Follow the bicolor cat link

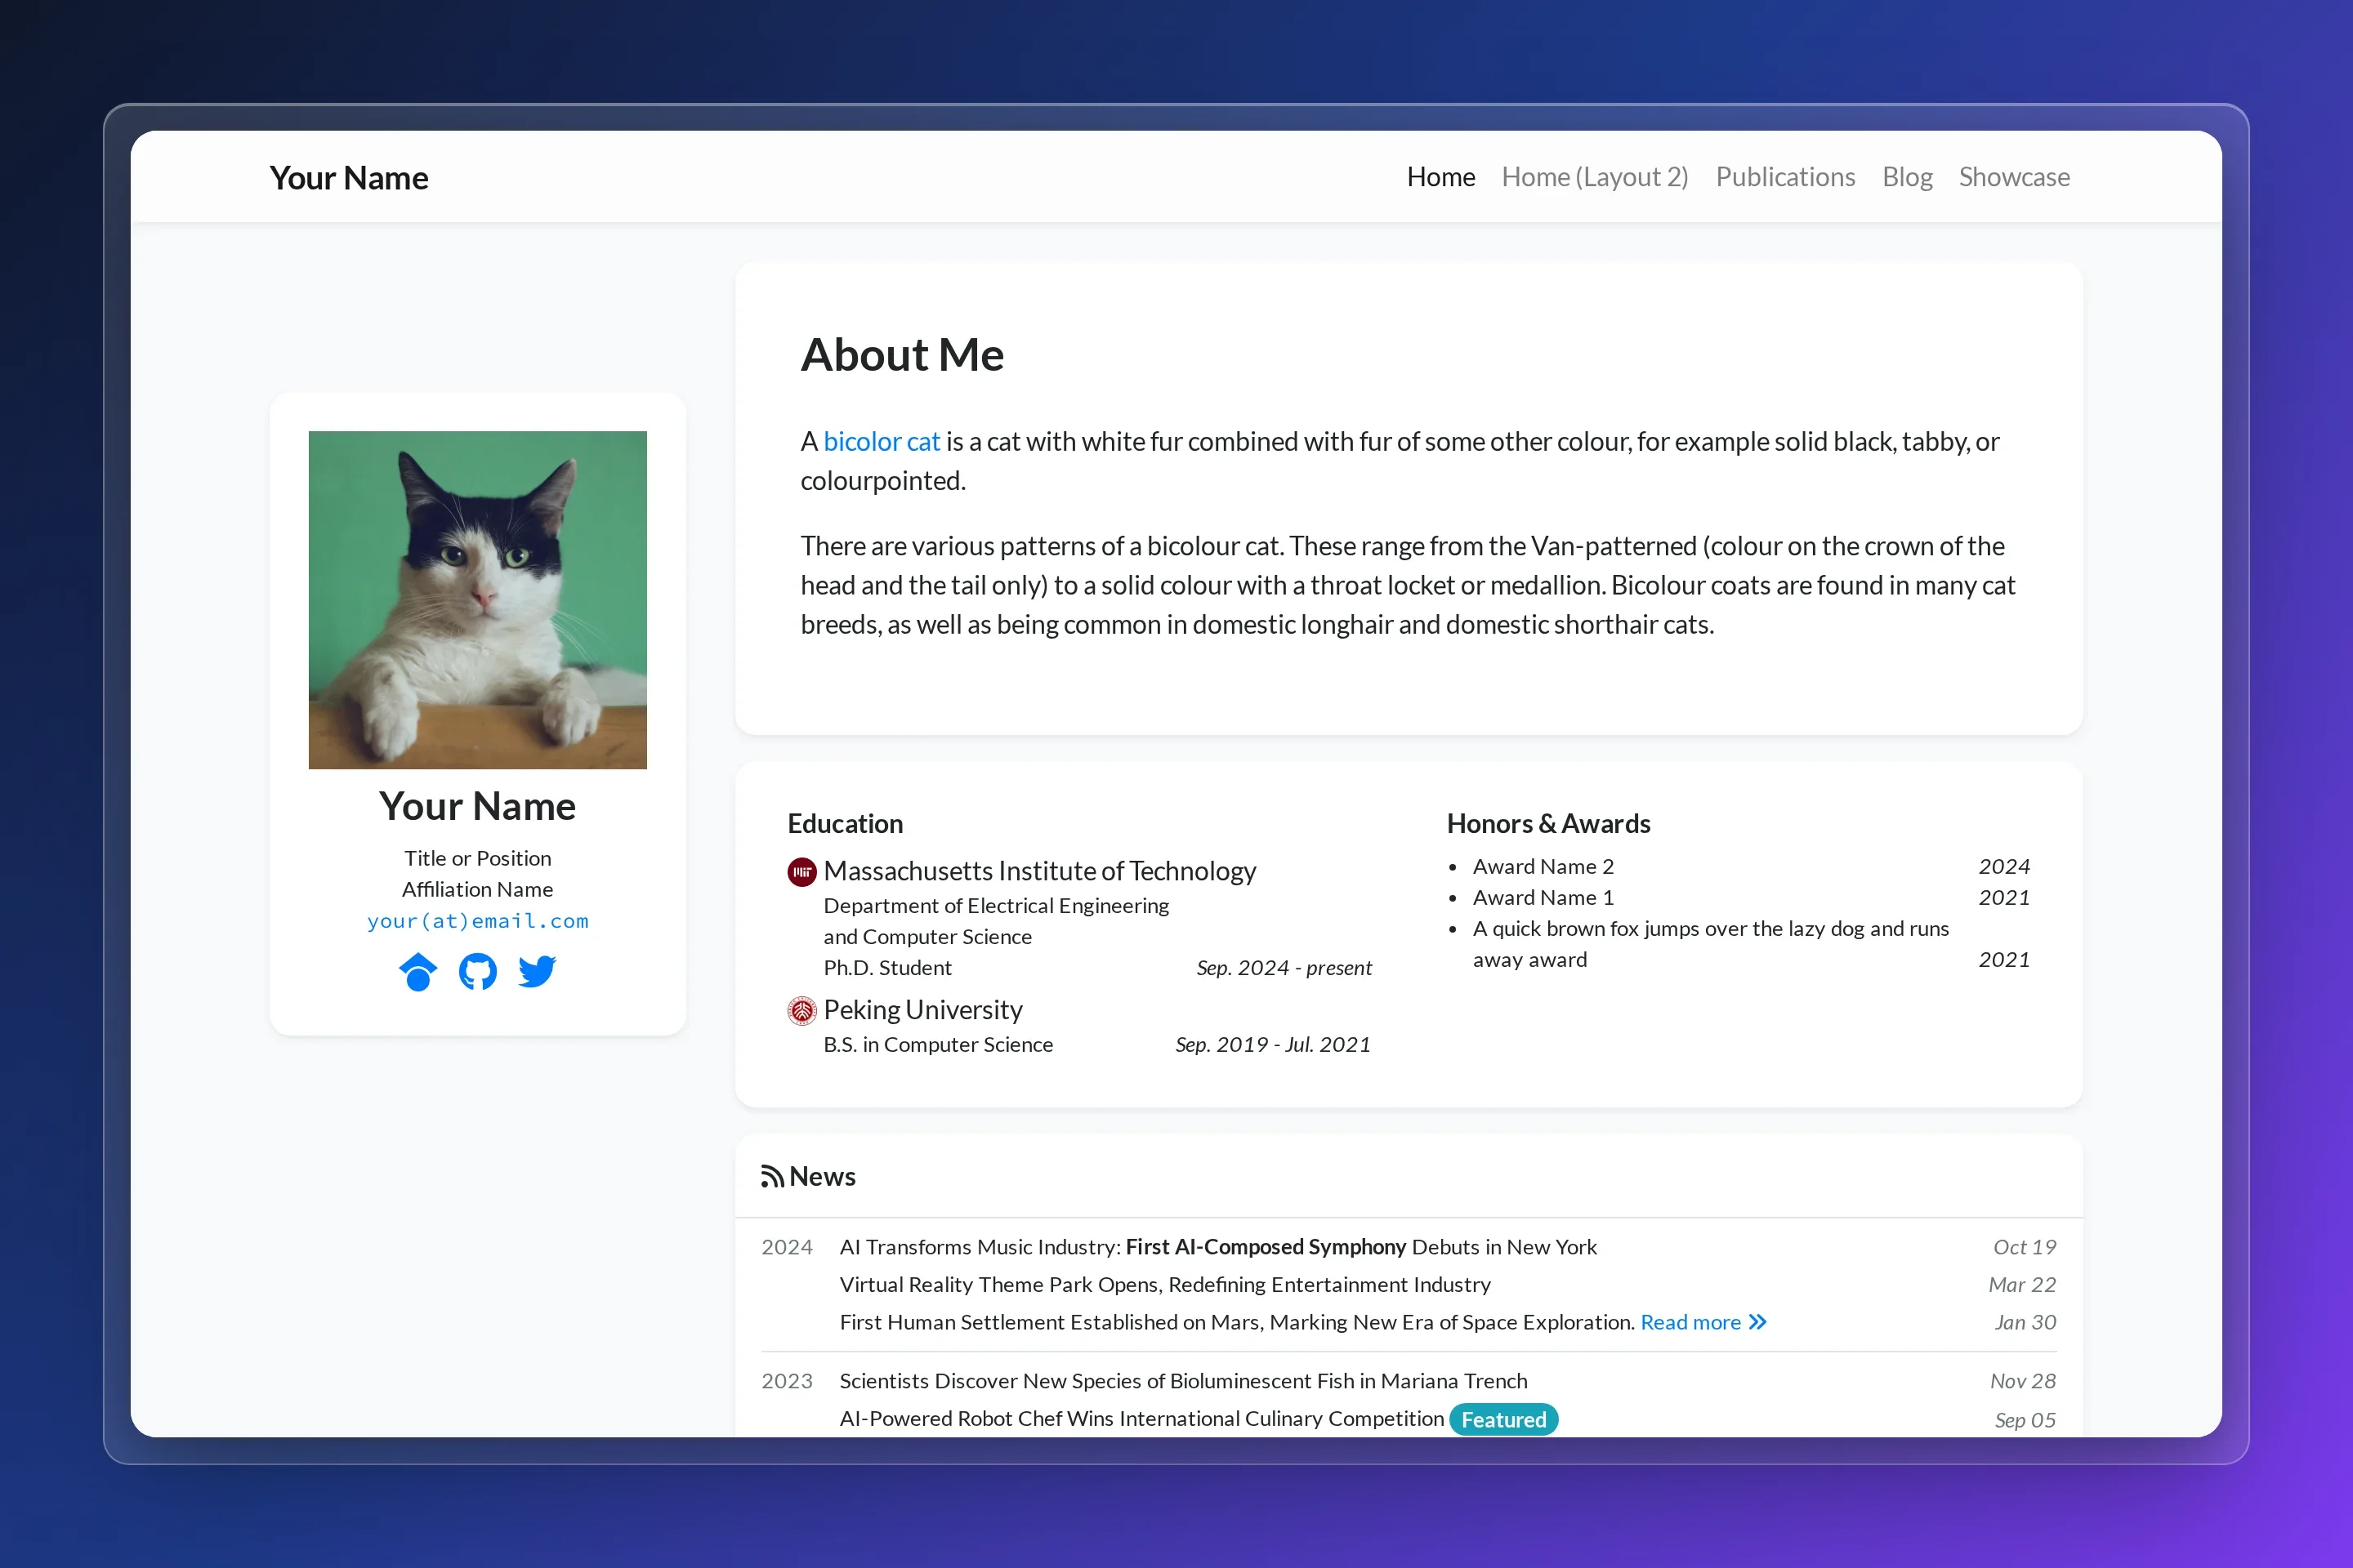pos(882,441)
